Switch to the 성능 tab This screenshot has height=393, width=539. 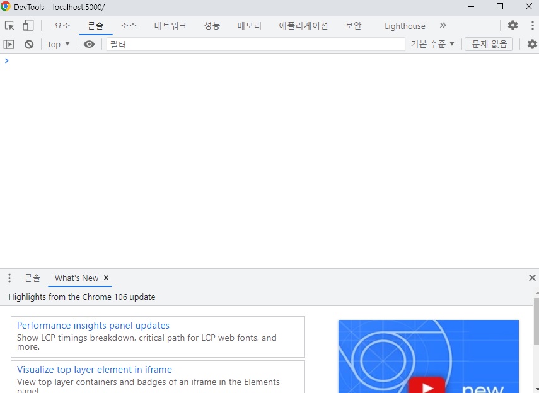[x=212, y=26]
